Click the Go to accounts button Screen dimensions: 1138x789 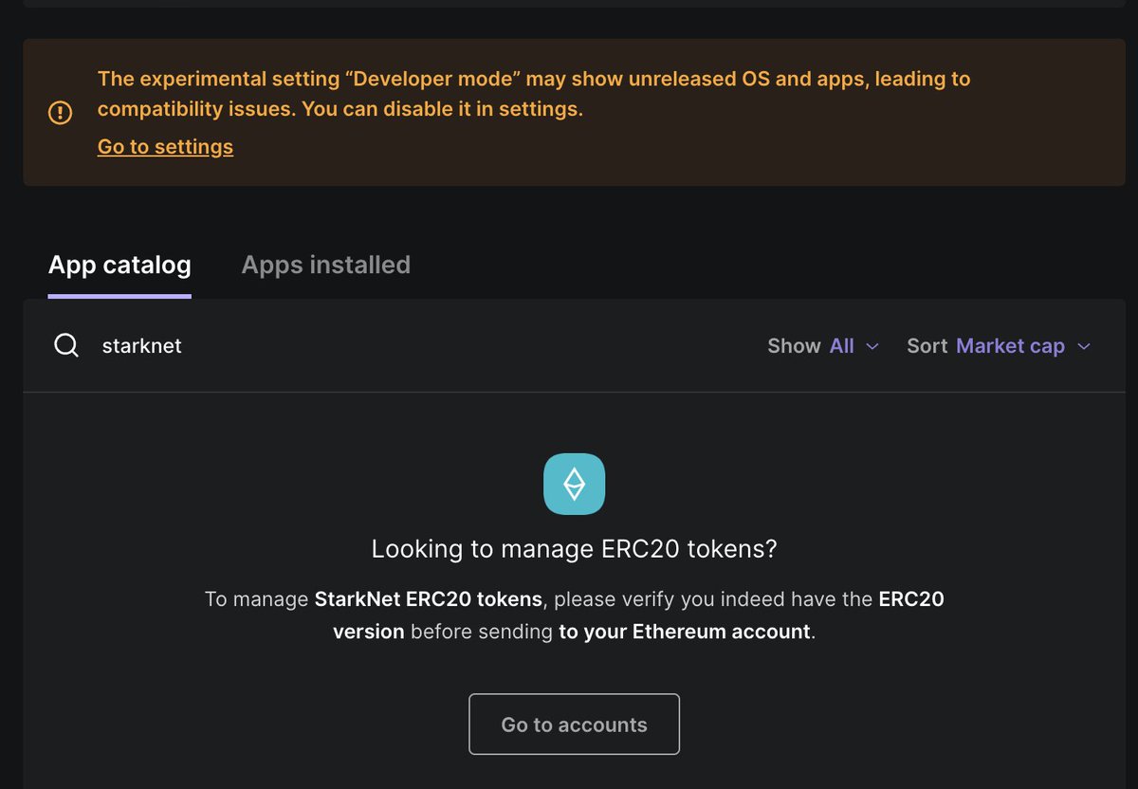pos(574,725)
